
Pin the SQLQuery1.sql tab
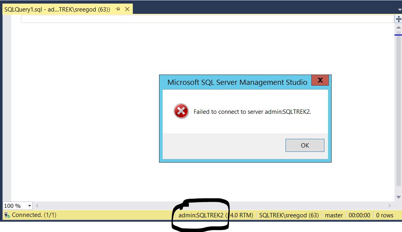click(x=118, y=9)
